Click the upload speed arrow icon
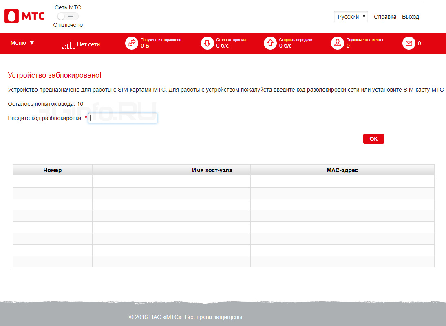The image size is (446, 326). click(270, 43)
